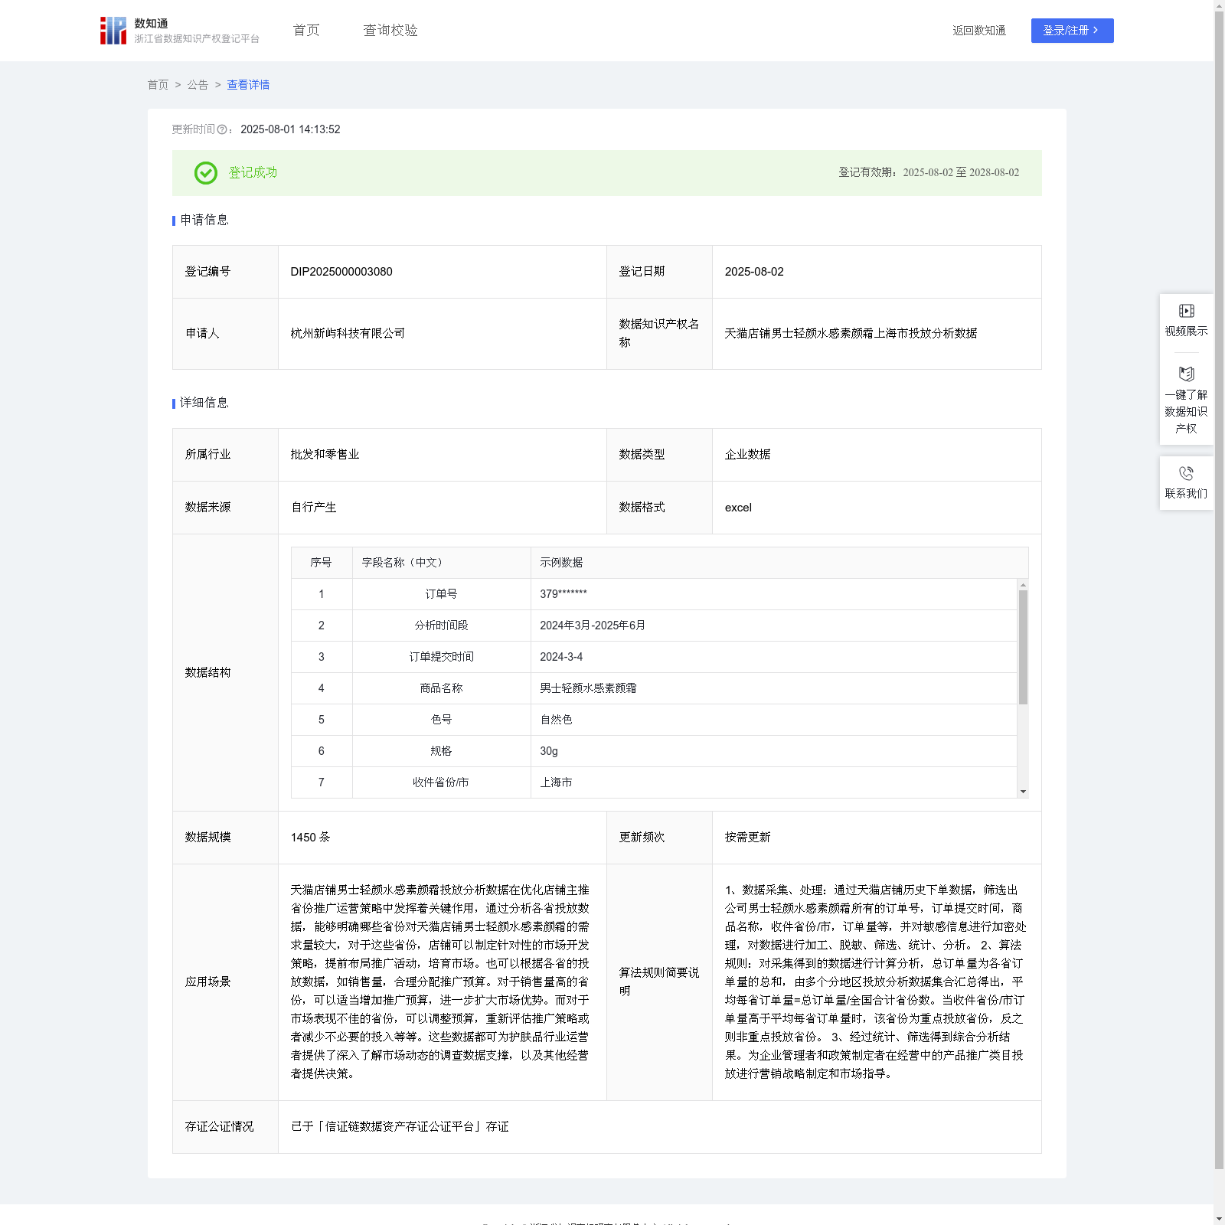Screen dimensions: 1225x1225
Task: Go to 公告 in the breadcrumb
Action: (198, 85)
